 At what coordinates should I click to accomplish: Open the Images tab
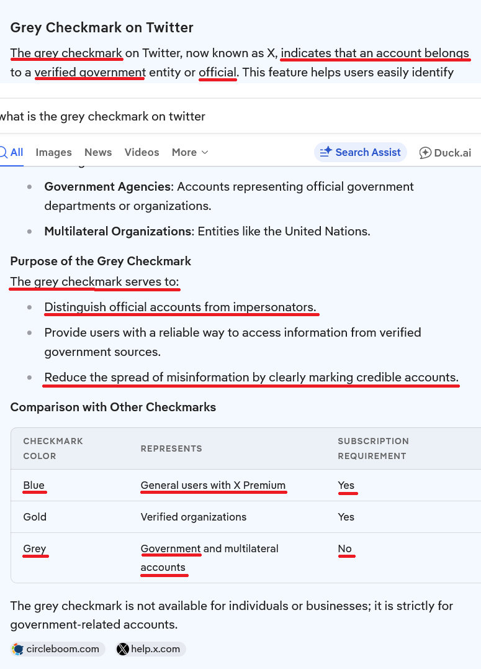[54, 152]
